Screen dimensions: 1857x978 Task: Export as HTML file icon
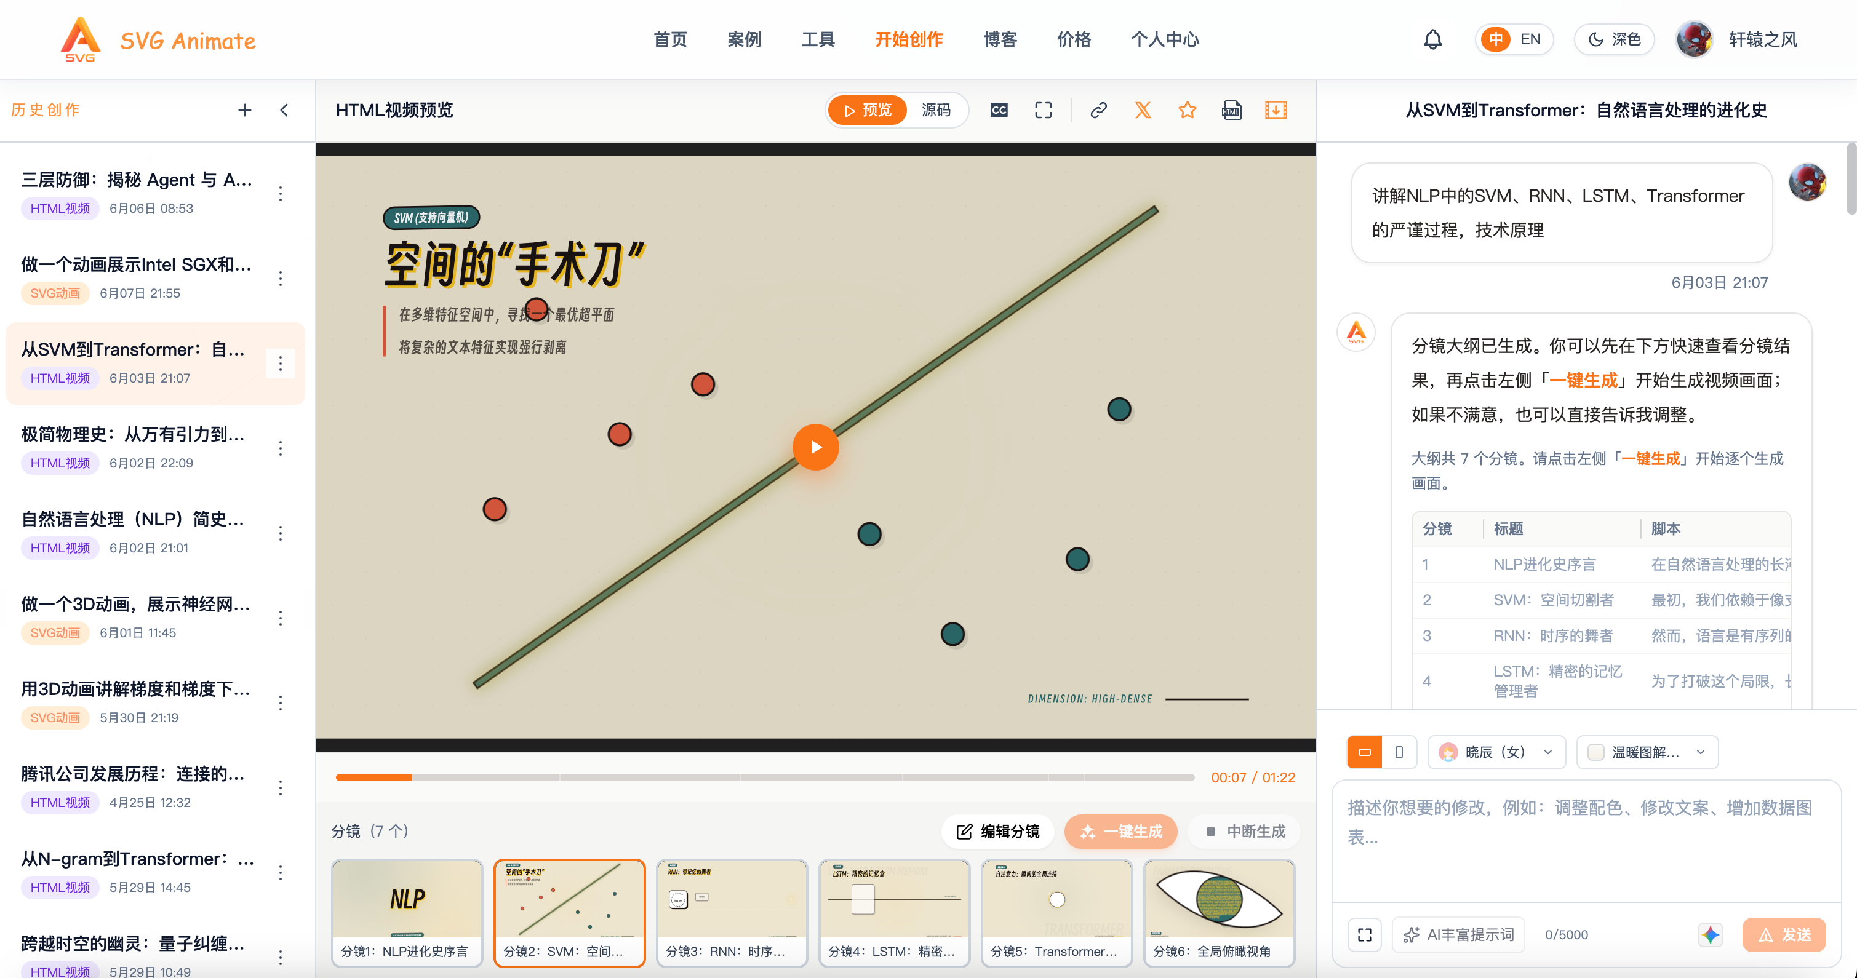coord(1231,110)
